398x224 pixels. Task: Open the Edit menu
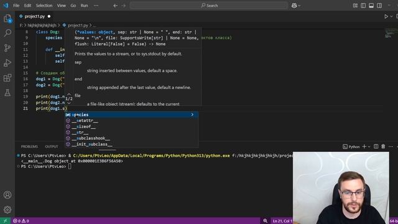tap(27, 6)
